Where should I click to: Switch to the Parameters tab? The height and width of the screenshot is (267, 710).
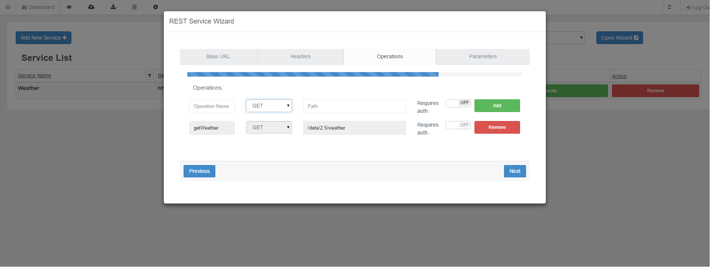click(483, 56)
